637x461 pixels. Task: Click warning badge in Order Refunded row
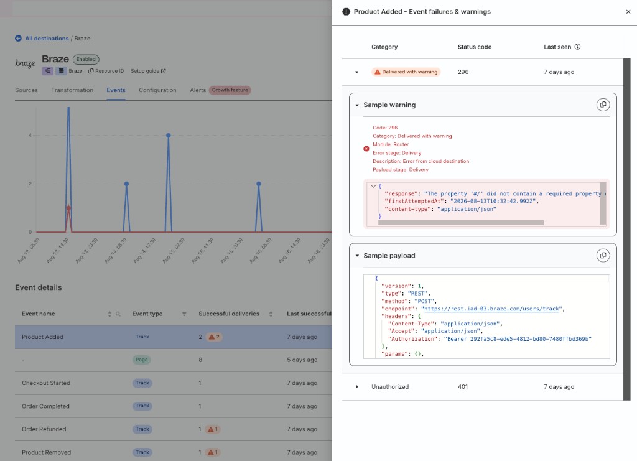tap(213, 429)
